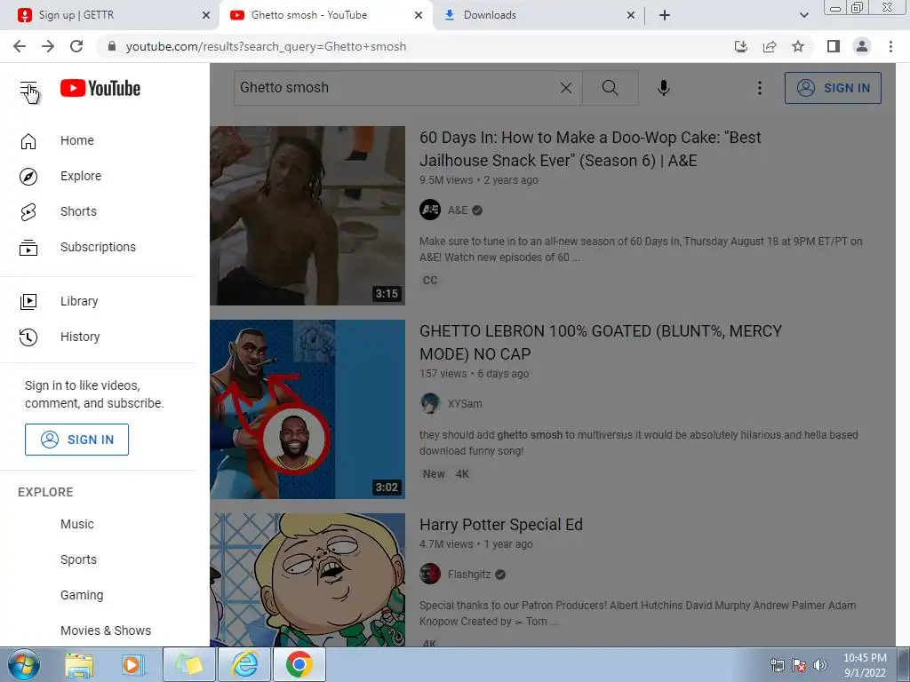Click GHETTO LEBRON 100% GOATED title

601,343
